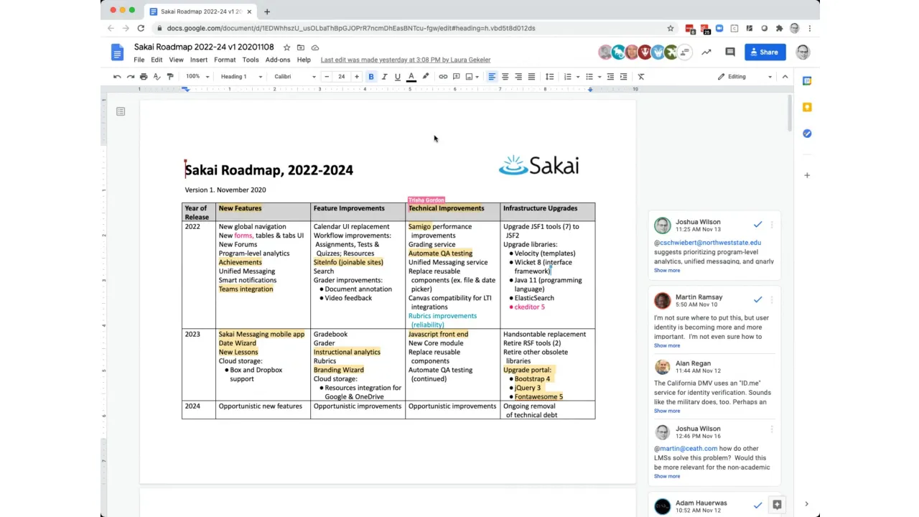This screenshot has height=517, width=919.
Task: Open the Google Calendar side panel
Action: point(807,81)
